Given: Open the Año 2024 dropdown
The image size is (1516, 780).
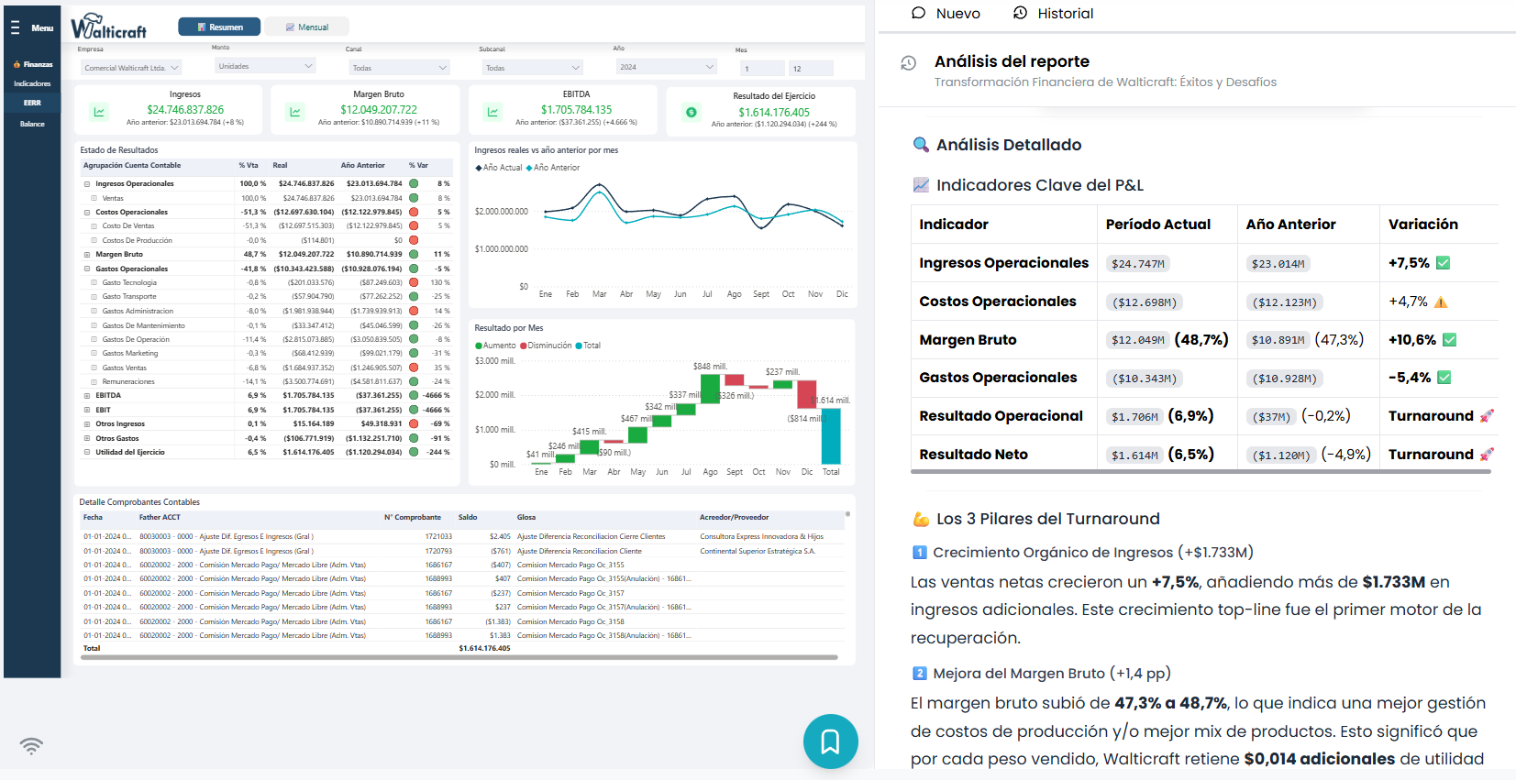Looking at the screenshot, I should pyautogui.click(x=666, y=67).
